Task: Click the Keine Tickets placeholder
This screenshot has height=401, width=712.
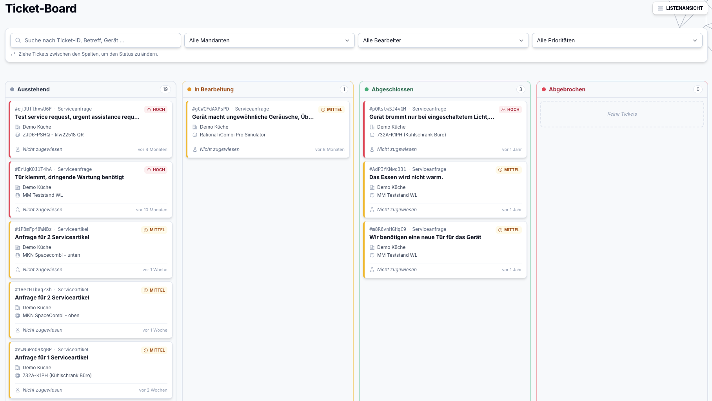Action: pyautogui.click(x=622, y=114)
